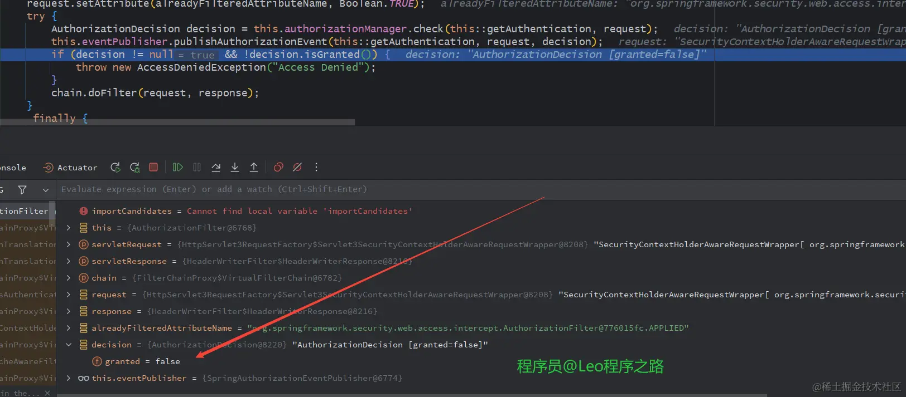
Task: Select the importCandidates error row text
Action: click(252, 211)
